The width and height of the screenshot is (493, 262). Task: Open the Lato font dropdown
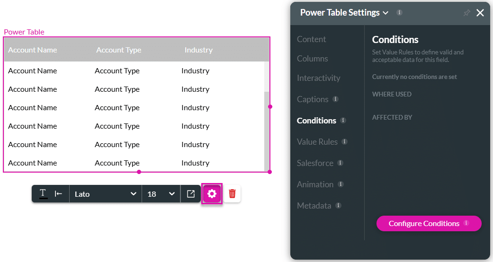point(105,194)
